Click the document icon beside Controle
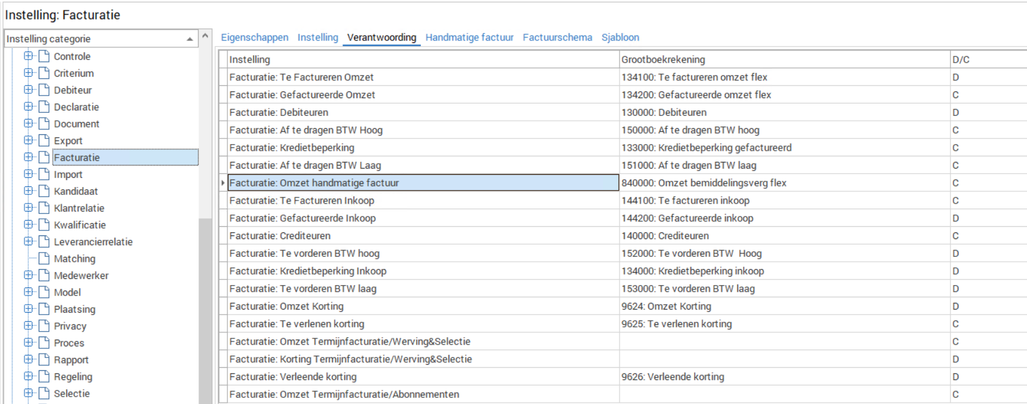This screenshot has width=1027, height=404. (x=44, y=56)
